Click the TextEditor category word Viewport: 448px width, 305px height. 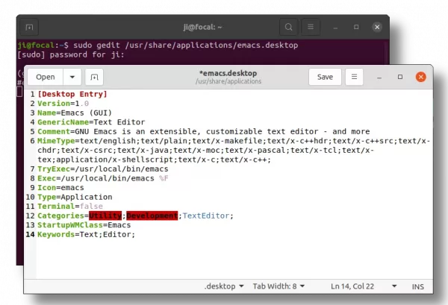(x=206, y=216)
